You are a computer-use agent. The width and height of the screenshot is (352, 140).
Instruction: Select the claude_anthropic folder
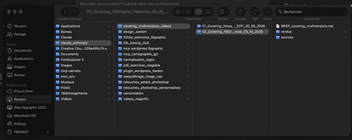pyautogui.click(x=83, y=43)
